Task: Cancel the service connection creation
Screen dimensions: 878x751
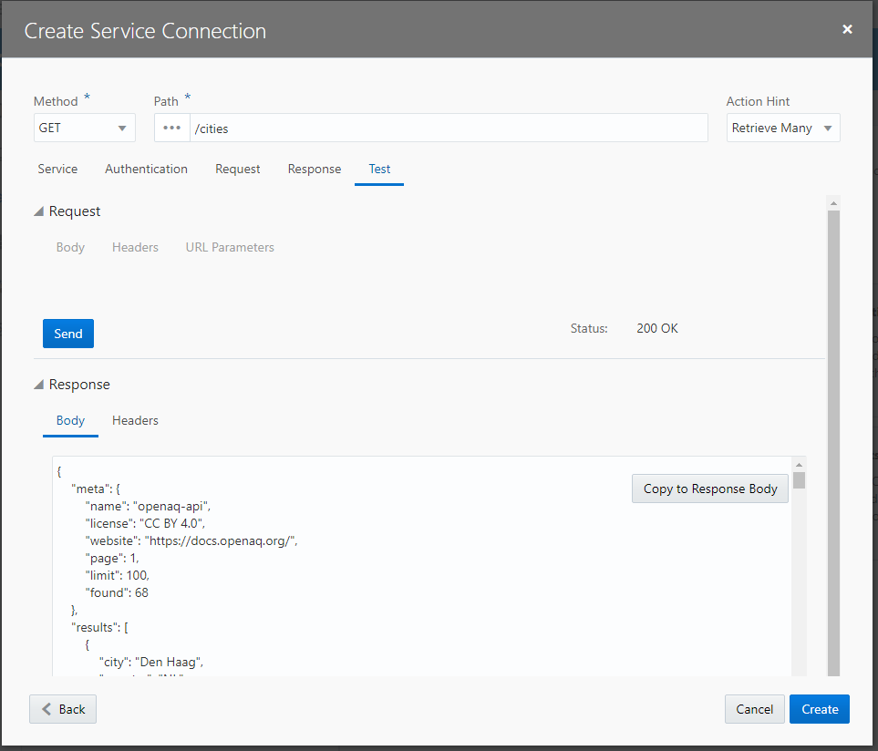Action: [x=754, y=708]
